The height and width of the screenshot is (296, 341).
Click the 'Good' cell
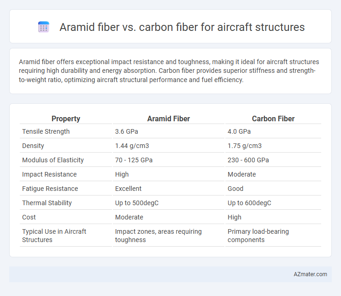235,189
